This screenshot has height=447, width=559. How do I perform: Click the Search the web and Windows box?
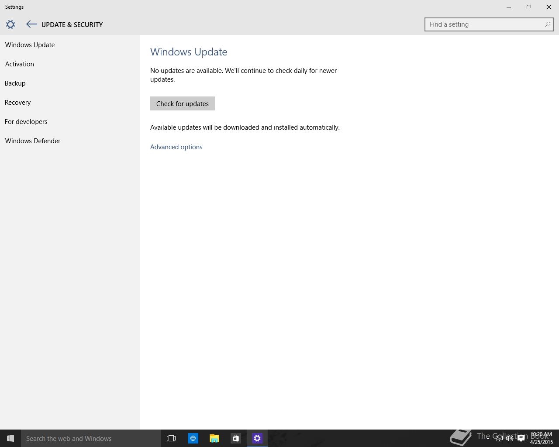[x=91, y=438]
